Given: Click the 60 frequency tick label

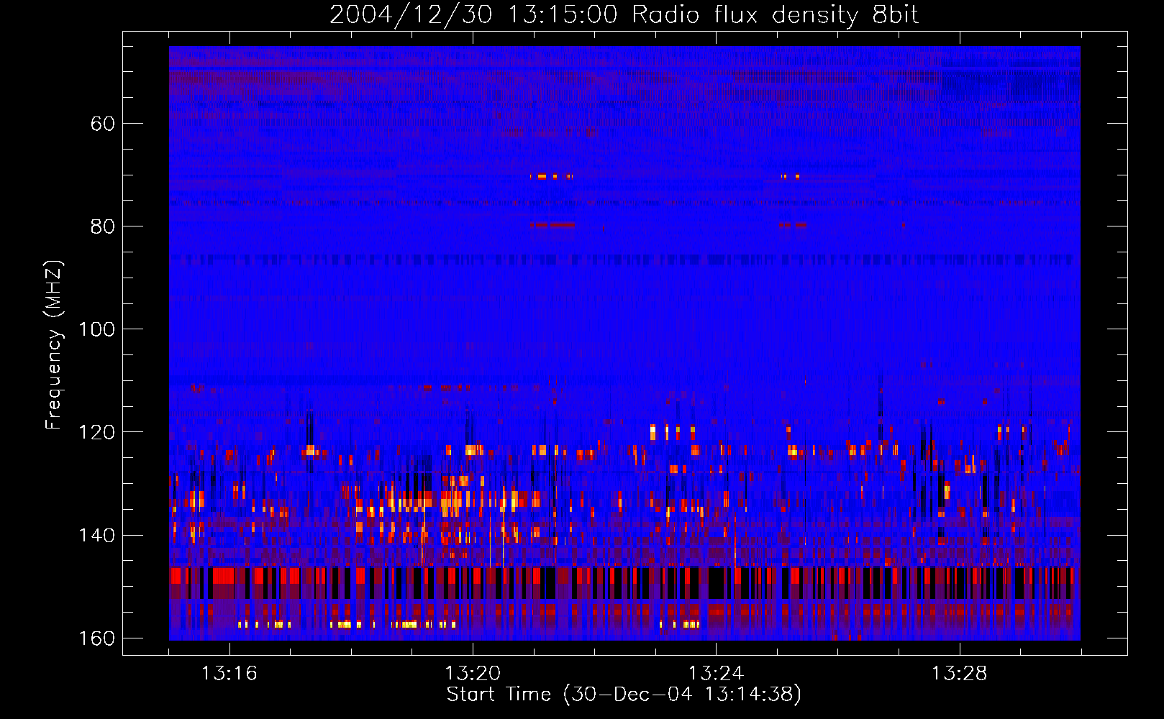Looking at the screenshot, I should point(103,124).
